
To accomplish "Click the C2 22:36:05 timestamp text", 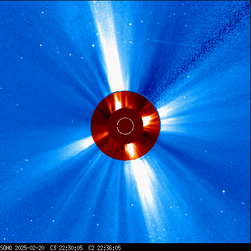I will 104,248.
